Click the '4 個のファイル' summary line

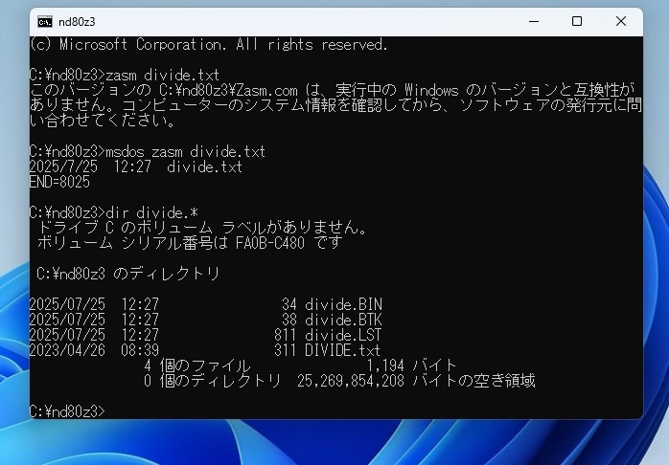pyautogui.click(x=300, y=365)
